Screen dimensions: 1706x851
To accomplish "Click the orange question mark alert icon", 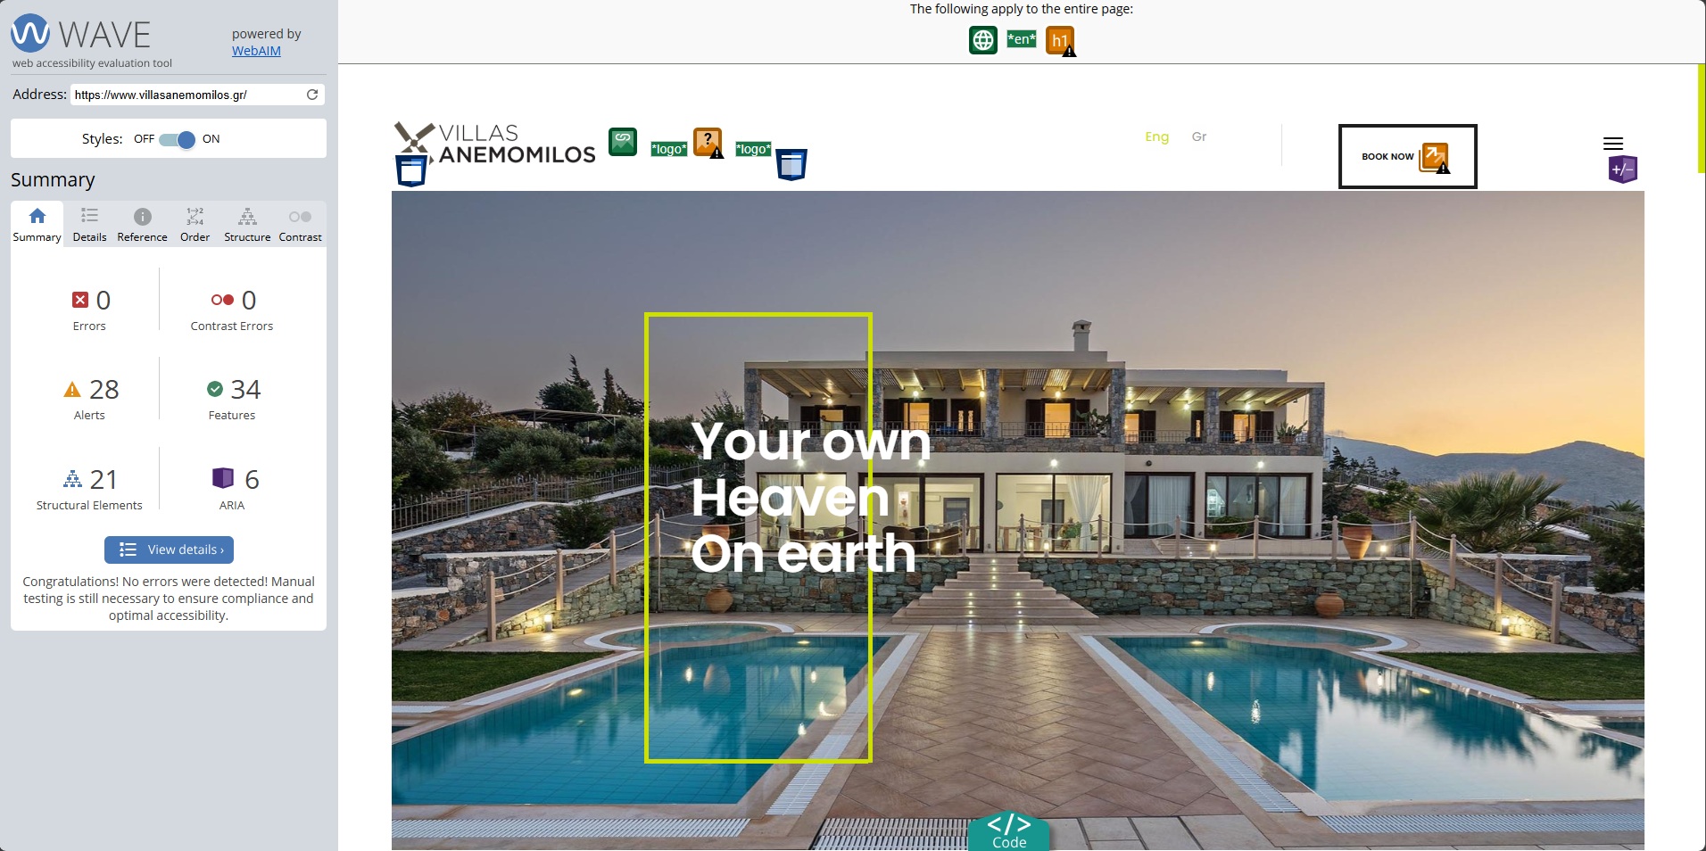I will [x=708, y=143].
